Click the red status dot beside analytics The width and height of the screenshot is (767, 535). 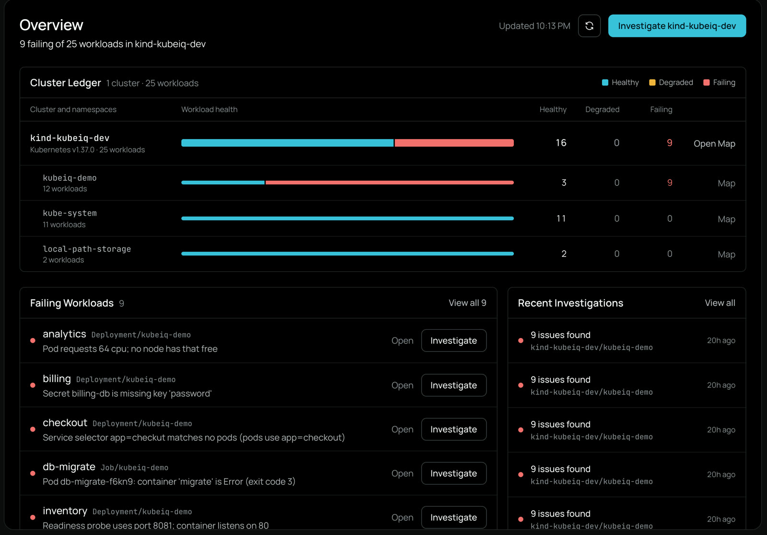[x=33, y=340]
